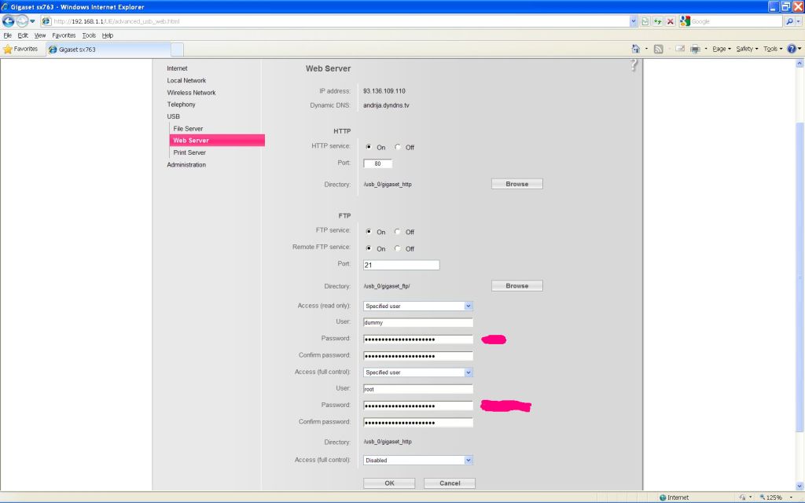
Task: Open the recent pages dropdown beside Forward
Action: pos(32,21)
